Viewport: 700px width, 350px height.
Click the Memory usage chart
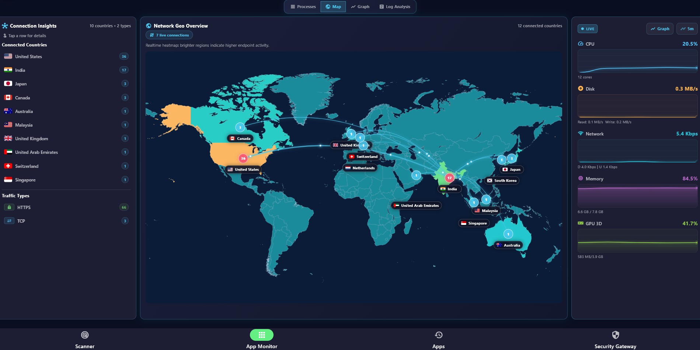(x=638, y=196)
